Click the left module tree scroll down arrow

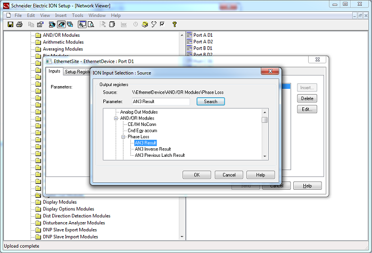(x=182, y=237)
